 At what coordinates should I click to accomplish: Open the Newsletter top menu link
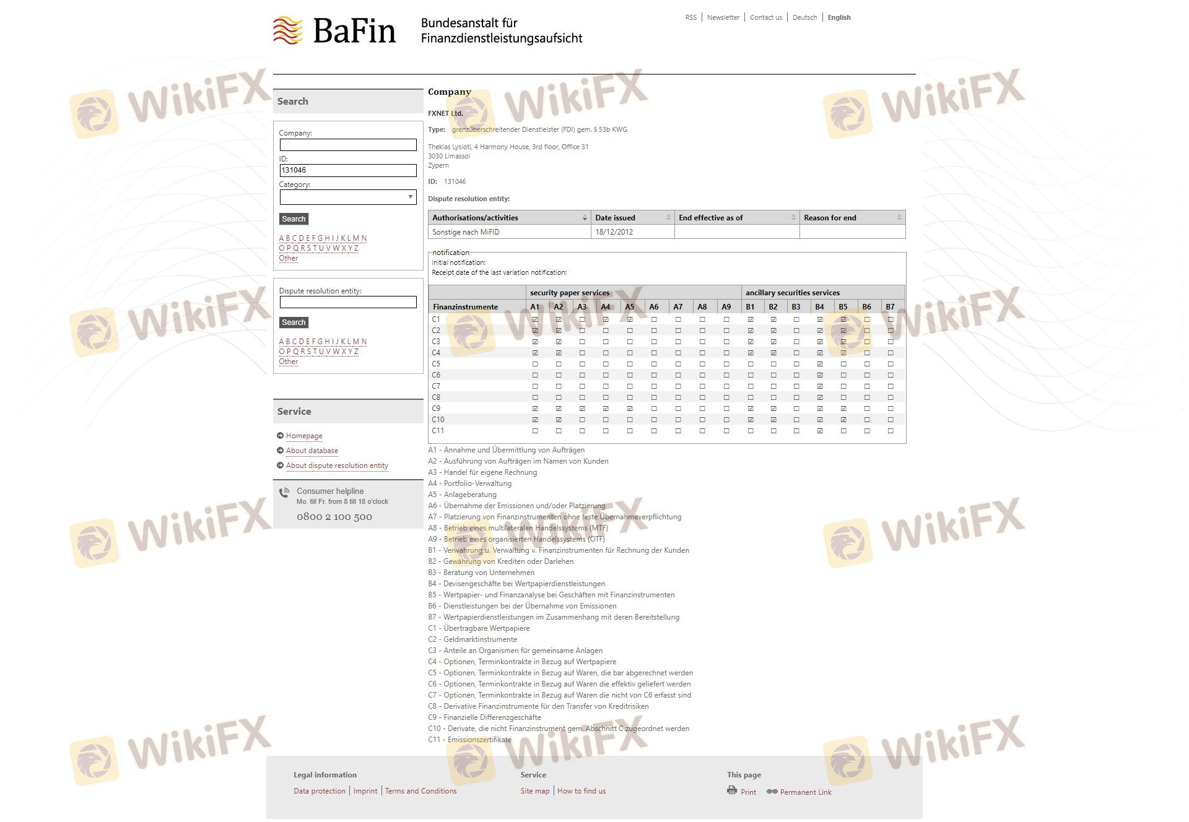(723, 17)
